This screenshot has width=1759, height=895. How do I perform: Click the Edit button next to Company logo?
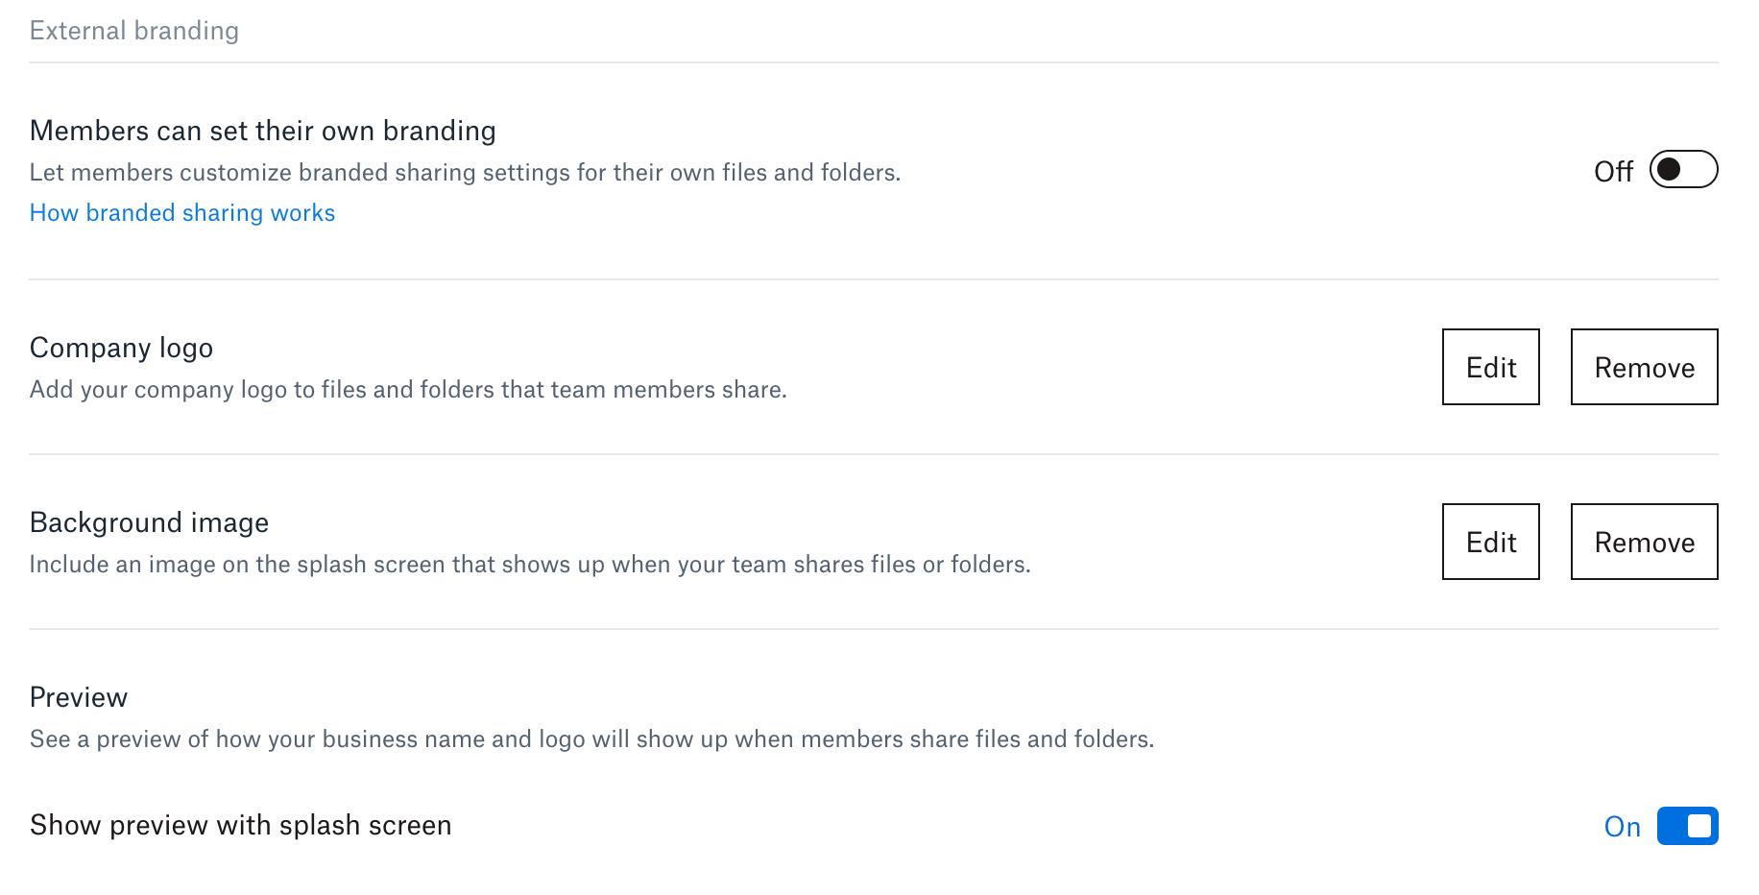1490,367
